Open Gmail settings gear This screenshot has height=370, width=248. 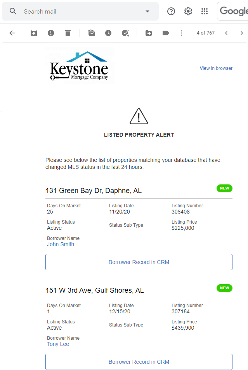pyautogui.click(x=188, y=11)
